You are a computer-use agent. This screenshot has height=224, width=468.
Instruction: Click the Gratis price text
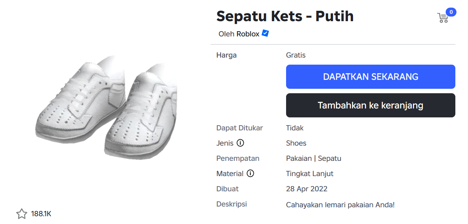[x=295, y=55]
